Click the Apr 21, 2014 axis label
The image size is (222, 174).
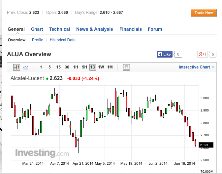83,163
